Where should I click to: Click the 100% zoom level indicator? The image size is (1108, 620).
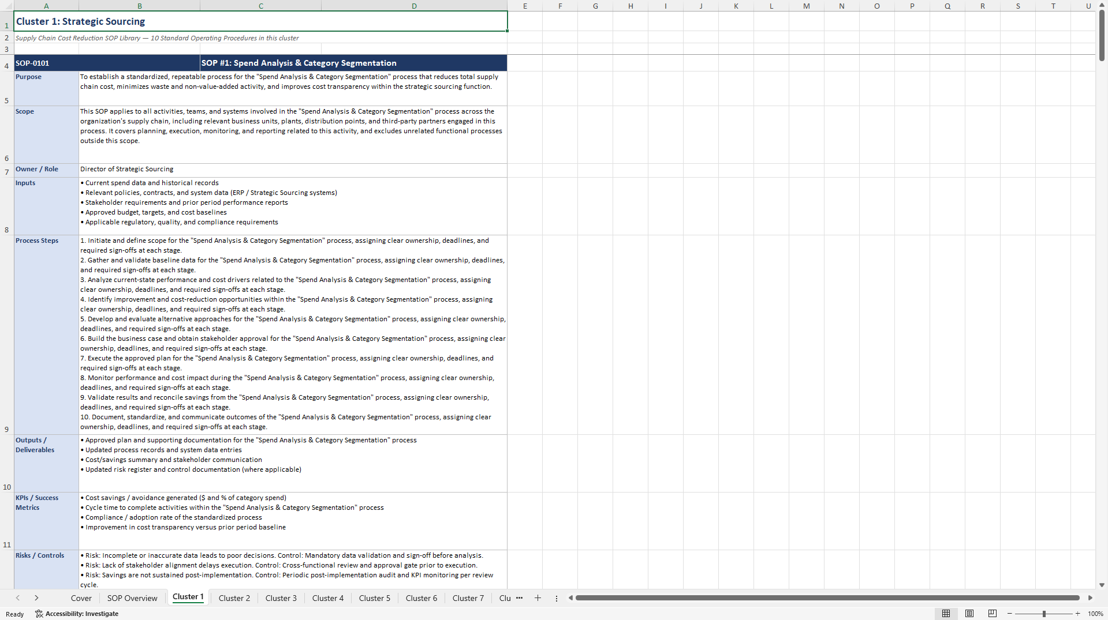pos(1095,614)
